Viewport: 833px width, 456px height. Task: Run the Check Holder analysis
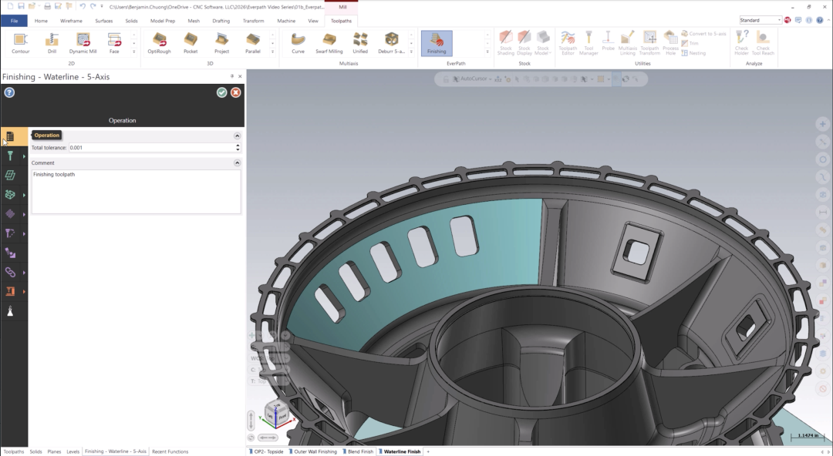click(x=742, y=43)
